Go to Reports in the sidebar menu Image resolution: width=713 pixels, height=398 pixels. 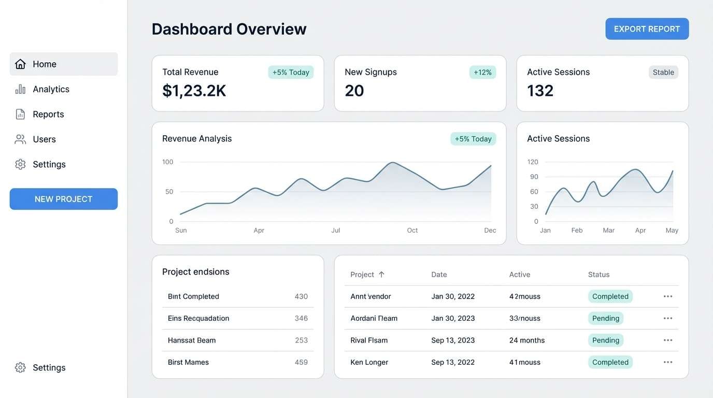tap(48, 113)
